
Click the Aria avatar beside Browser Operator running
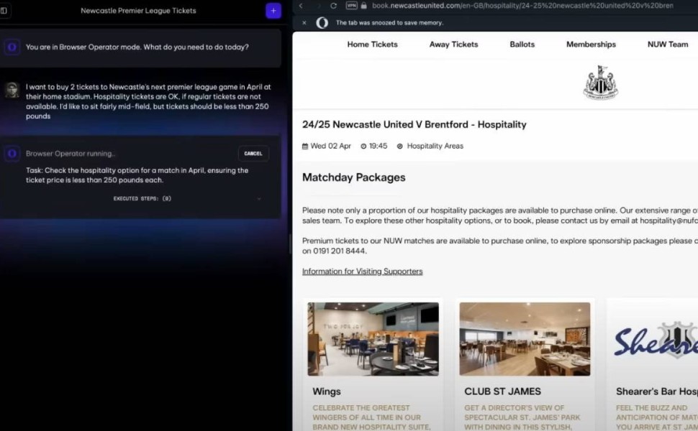pos(12,153)
